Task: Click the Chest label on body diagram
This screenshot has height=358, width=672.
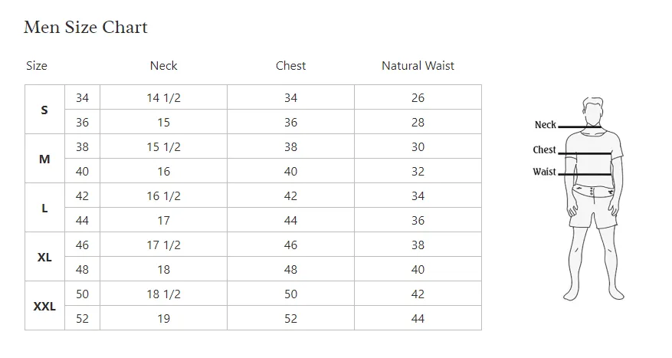Action: coord(544,149)
